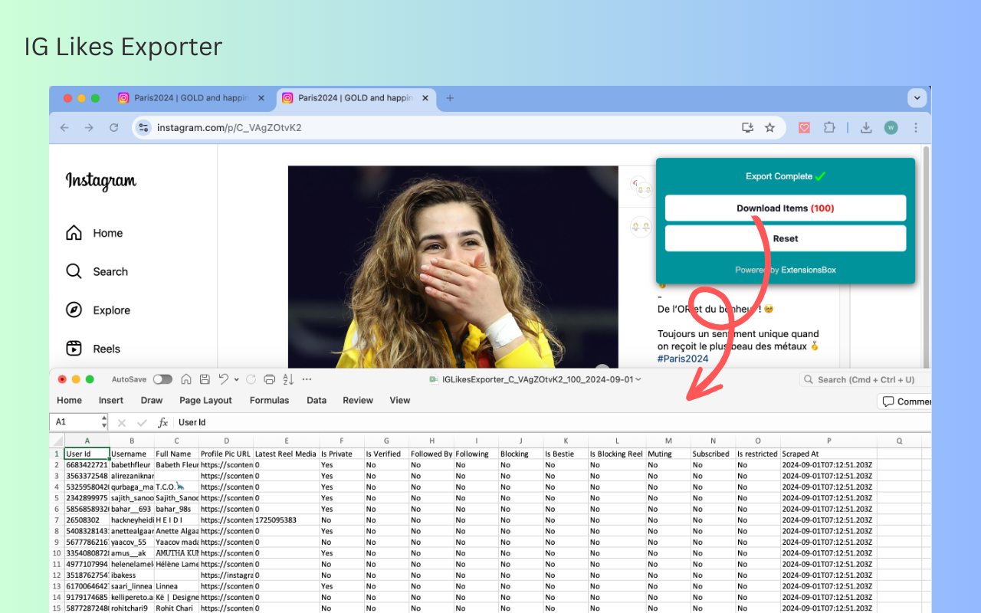This screenshot has height=613, width=981.
Task: Save workbook with floppy icon
Action: [205, 379]
